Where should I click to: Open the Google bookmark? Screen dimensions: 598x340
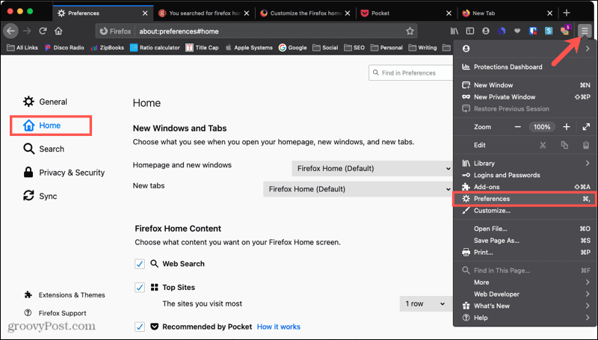(292, 48)
